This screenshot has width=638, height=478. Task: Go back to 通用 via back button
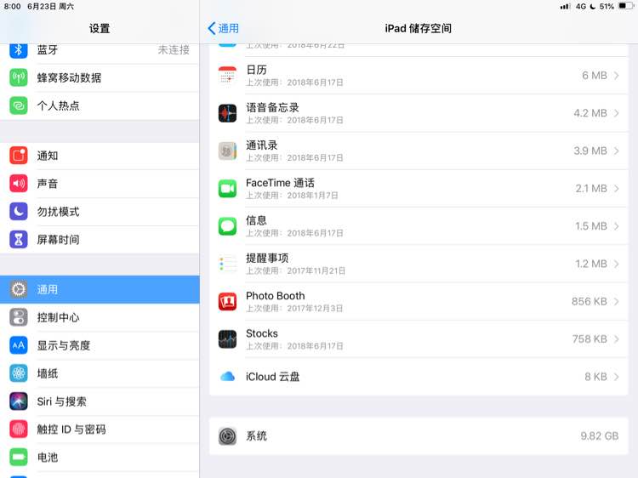point(224,28)
